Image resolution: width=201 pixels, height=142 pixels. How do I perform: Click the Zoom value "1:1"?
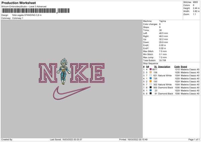pyautogui.click(x=194, y=14)
